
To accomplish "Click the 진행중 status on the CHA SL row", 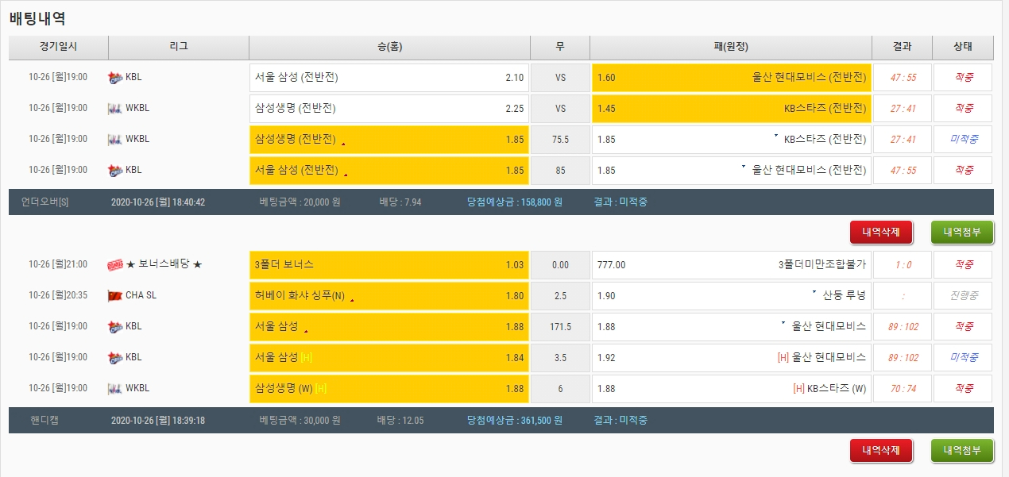I will coord(962,295).
